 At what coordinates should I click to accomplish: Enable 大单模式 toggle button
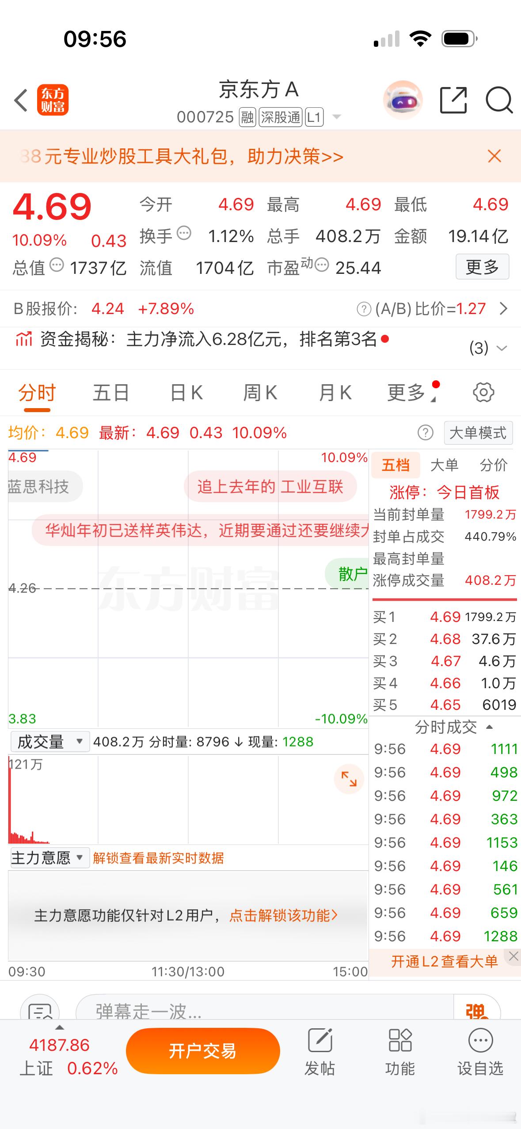[478, 433]
